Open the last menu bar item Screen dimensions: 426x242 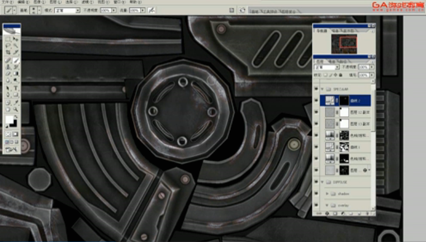tap(135, 2)
